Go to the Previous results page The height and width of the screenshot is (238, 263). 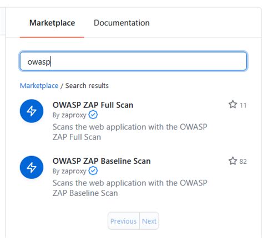(124, 221)
